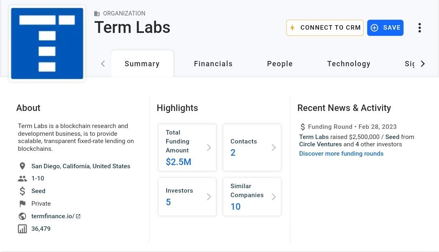The height and width of the screenshot is (252, 439).
Task: Open the Total Funding Amount card
Action: [x=187, y=148]
